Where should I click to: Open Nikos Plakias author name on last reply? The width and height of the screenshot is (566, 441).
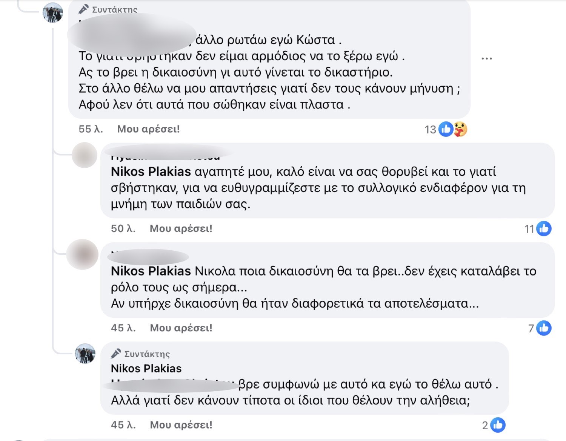pyautogui.click(x=146, y=369)
